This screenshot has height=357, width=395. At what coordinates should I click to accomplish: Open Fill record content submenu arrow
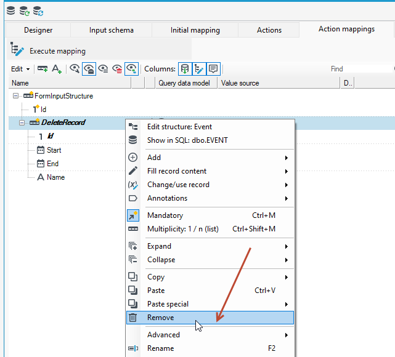(286, 171)
